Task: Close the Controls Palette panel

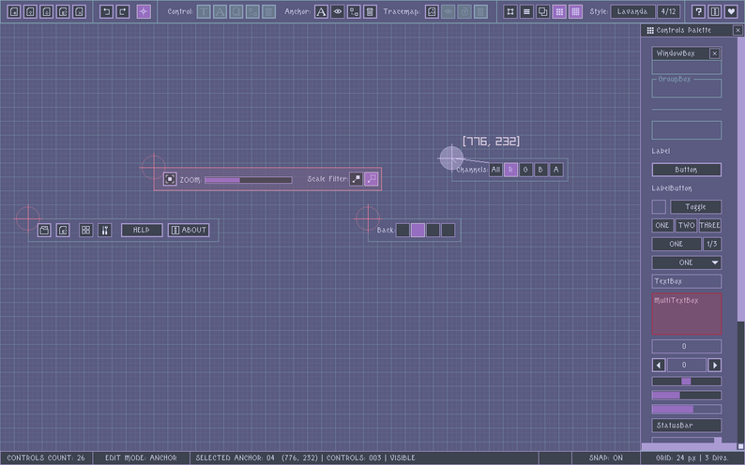Action: point(737,30)
